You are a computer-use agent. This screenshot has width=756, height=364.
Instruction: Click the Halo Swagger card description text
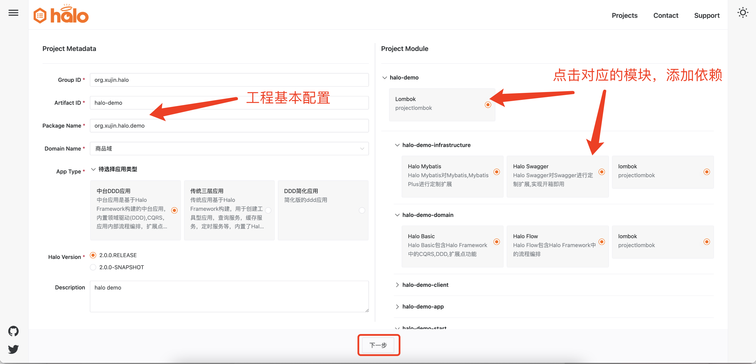(553, 180)
